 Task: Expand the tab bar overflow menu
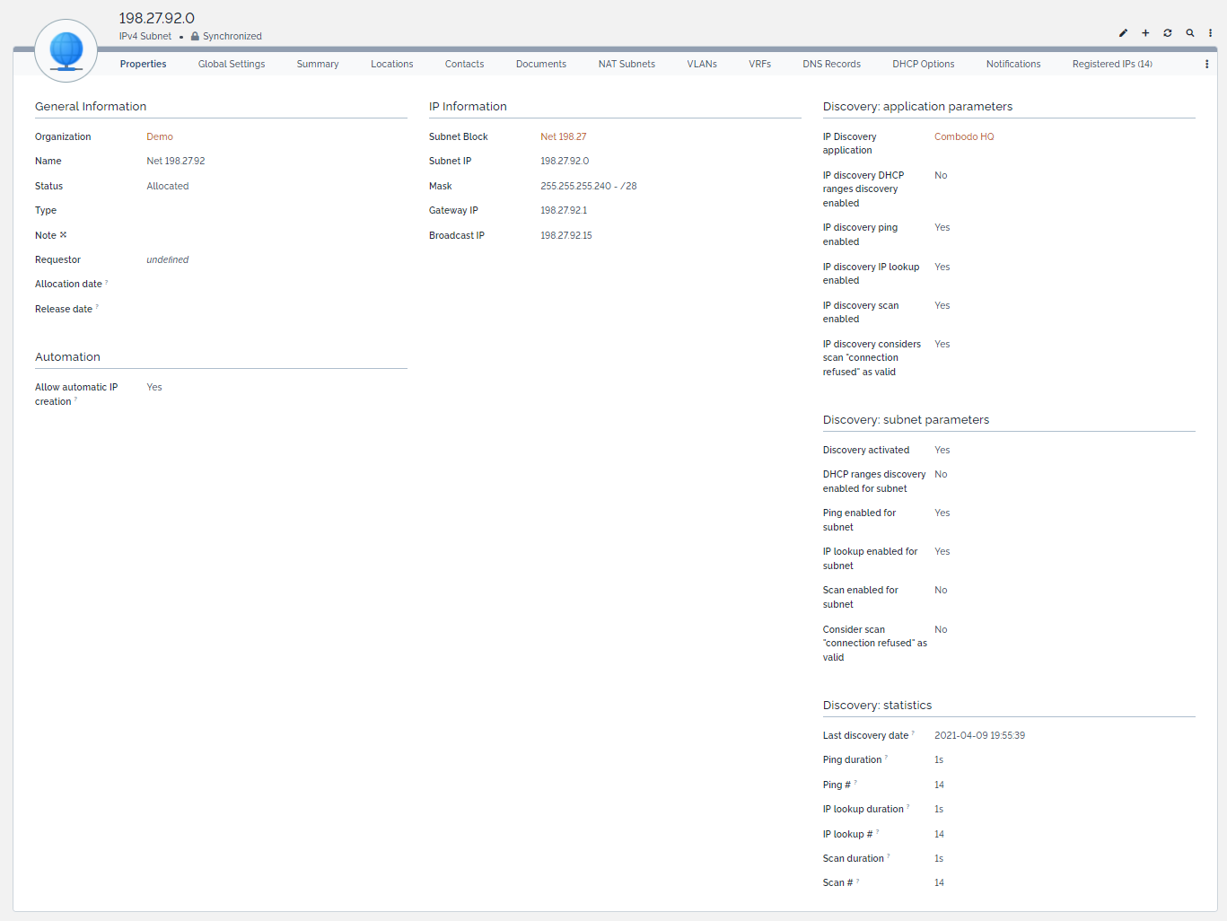(1206, 65)
